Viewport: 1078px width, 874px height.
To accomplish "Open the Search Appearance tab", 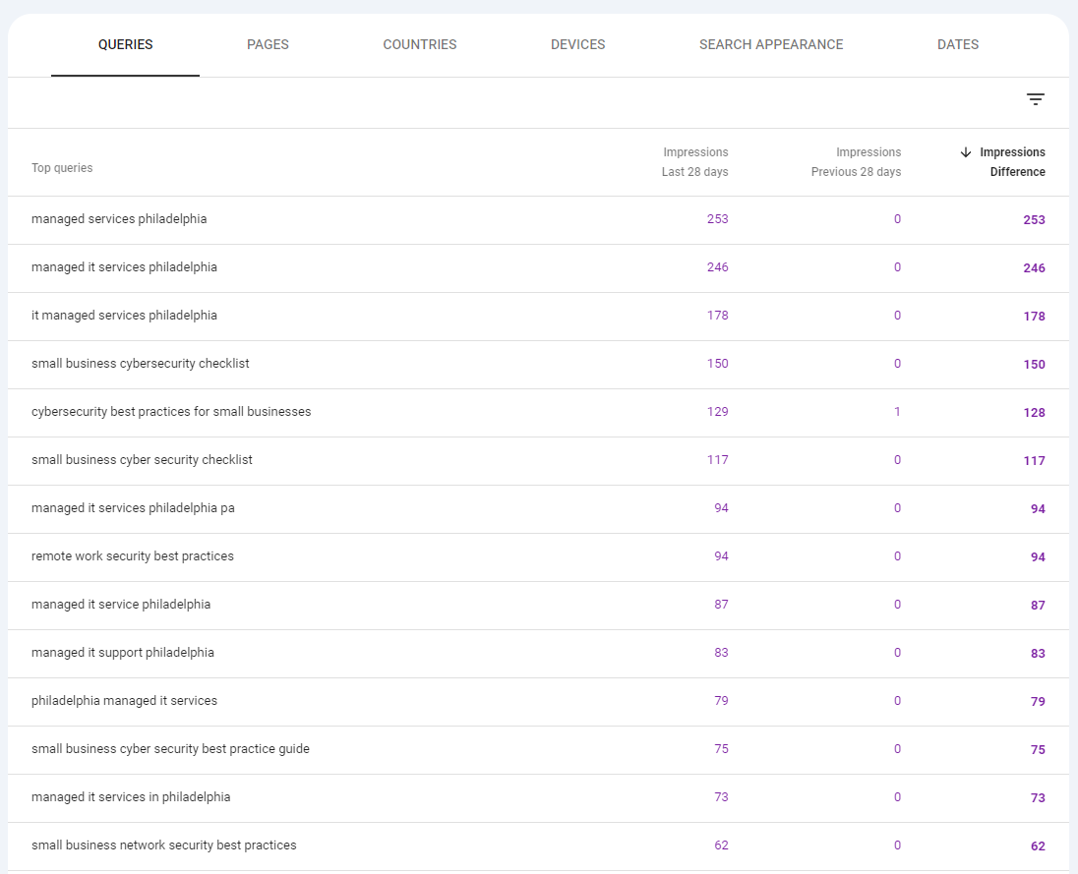I will click(x=771, y=45).
